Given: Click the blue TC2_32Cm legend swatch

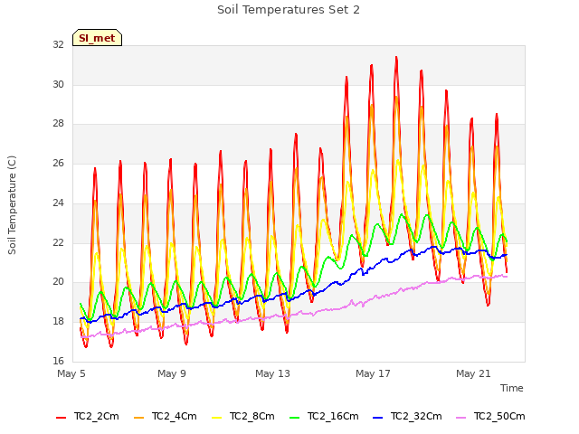Looking at the screenshot, I should pos(378,418).
